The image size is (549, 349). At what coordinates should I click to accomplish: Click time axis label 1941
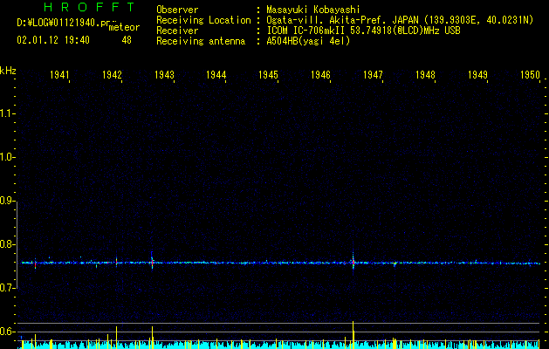tap(59, 75)
